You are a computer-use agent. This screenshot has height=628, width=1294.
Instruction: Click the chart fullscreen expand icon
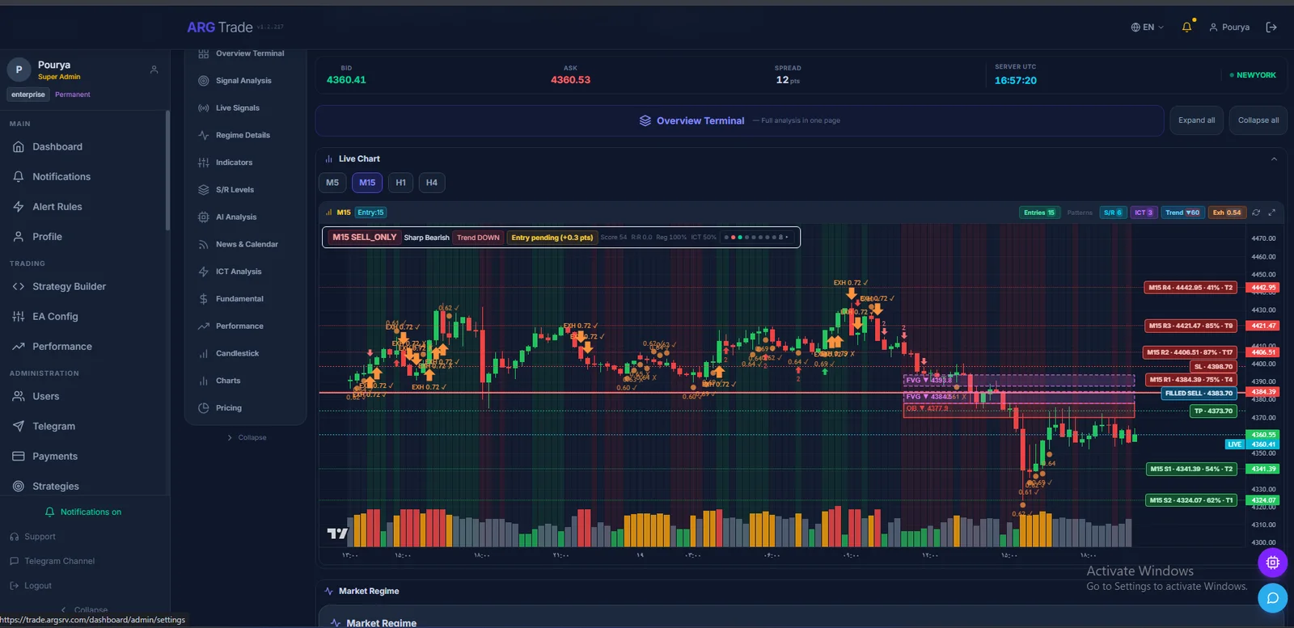[x=1271, y=213]
